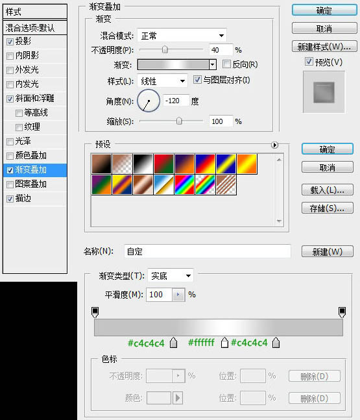Select 混合选项:默认 in styles list
The image size is (360, 420).
click(x=35, y=28)
